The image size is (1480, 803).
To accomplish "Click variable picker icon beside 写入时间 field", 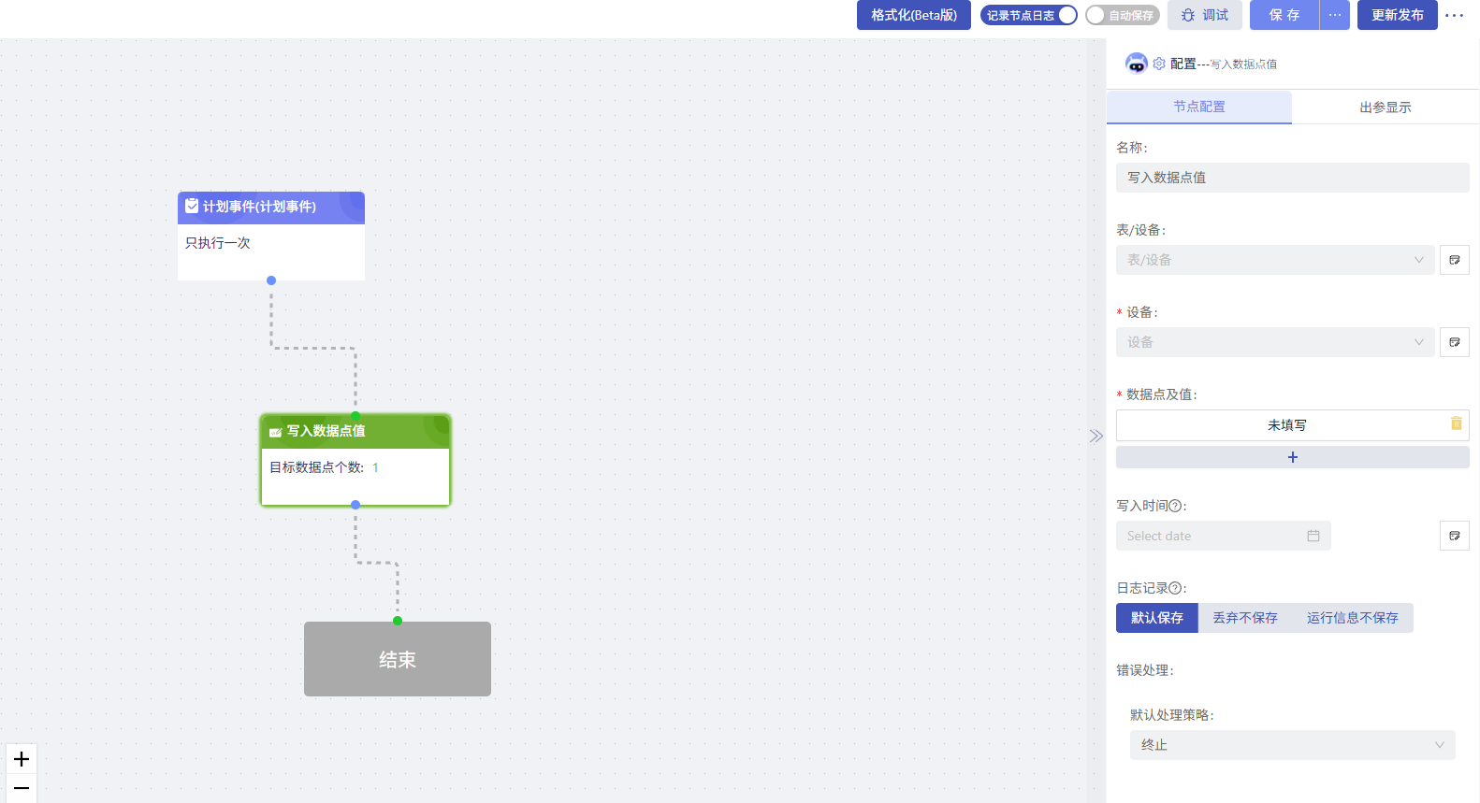I will tap(1454, 536).
